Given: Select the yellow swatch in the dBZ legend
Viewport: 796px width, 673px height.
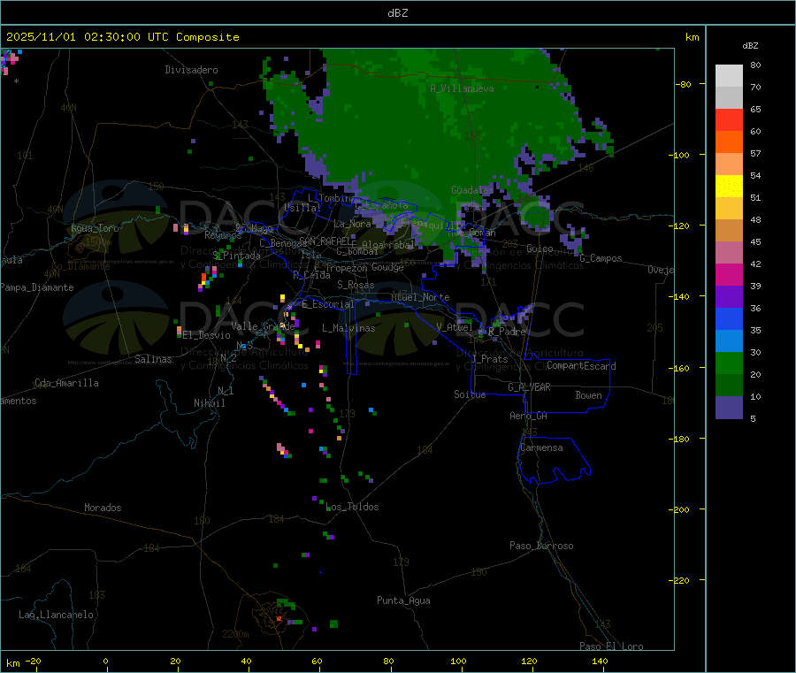Looking at the screenshot, I should pos(729,186).
